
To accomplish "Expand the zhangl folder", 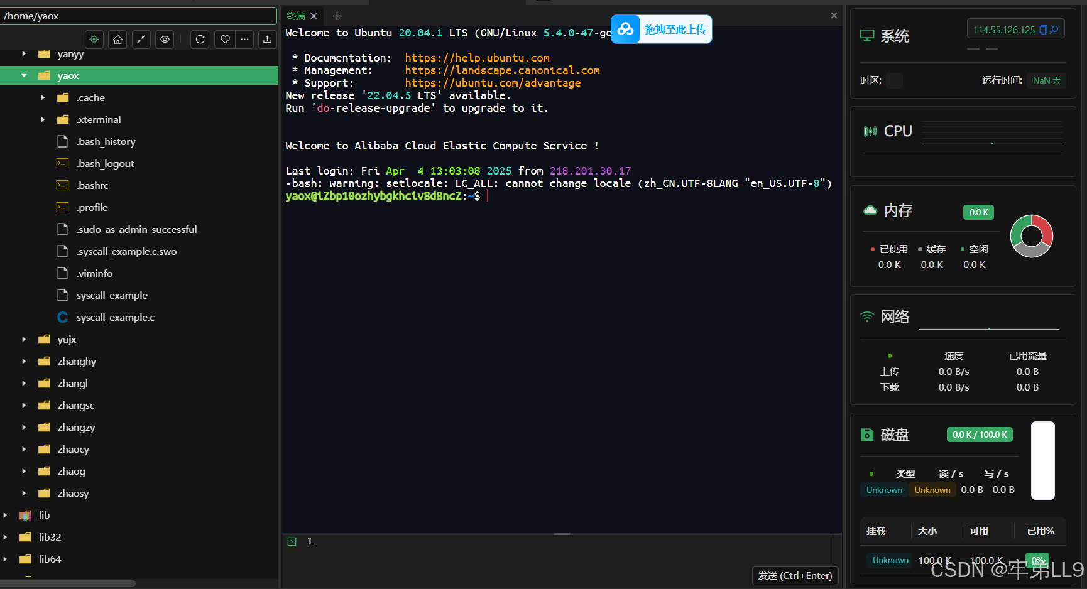I will 24,383.
